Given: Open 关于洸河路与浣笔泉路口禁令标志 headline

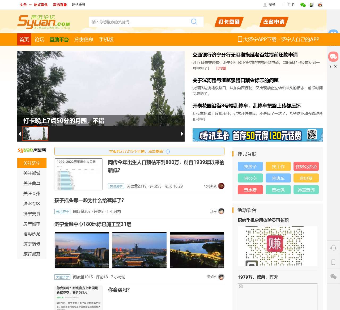Looking at the screenshot, I should coord(236,80).
